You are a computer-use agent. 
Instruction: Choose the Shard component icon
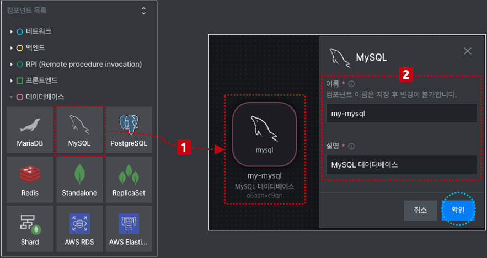(30, 228)
